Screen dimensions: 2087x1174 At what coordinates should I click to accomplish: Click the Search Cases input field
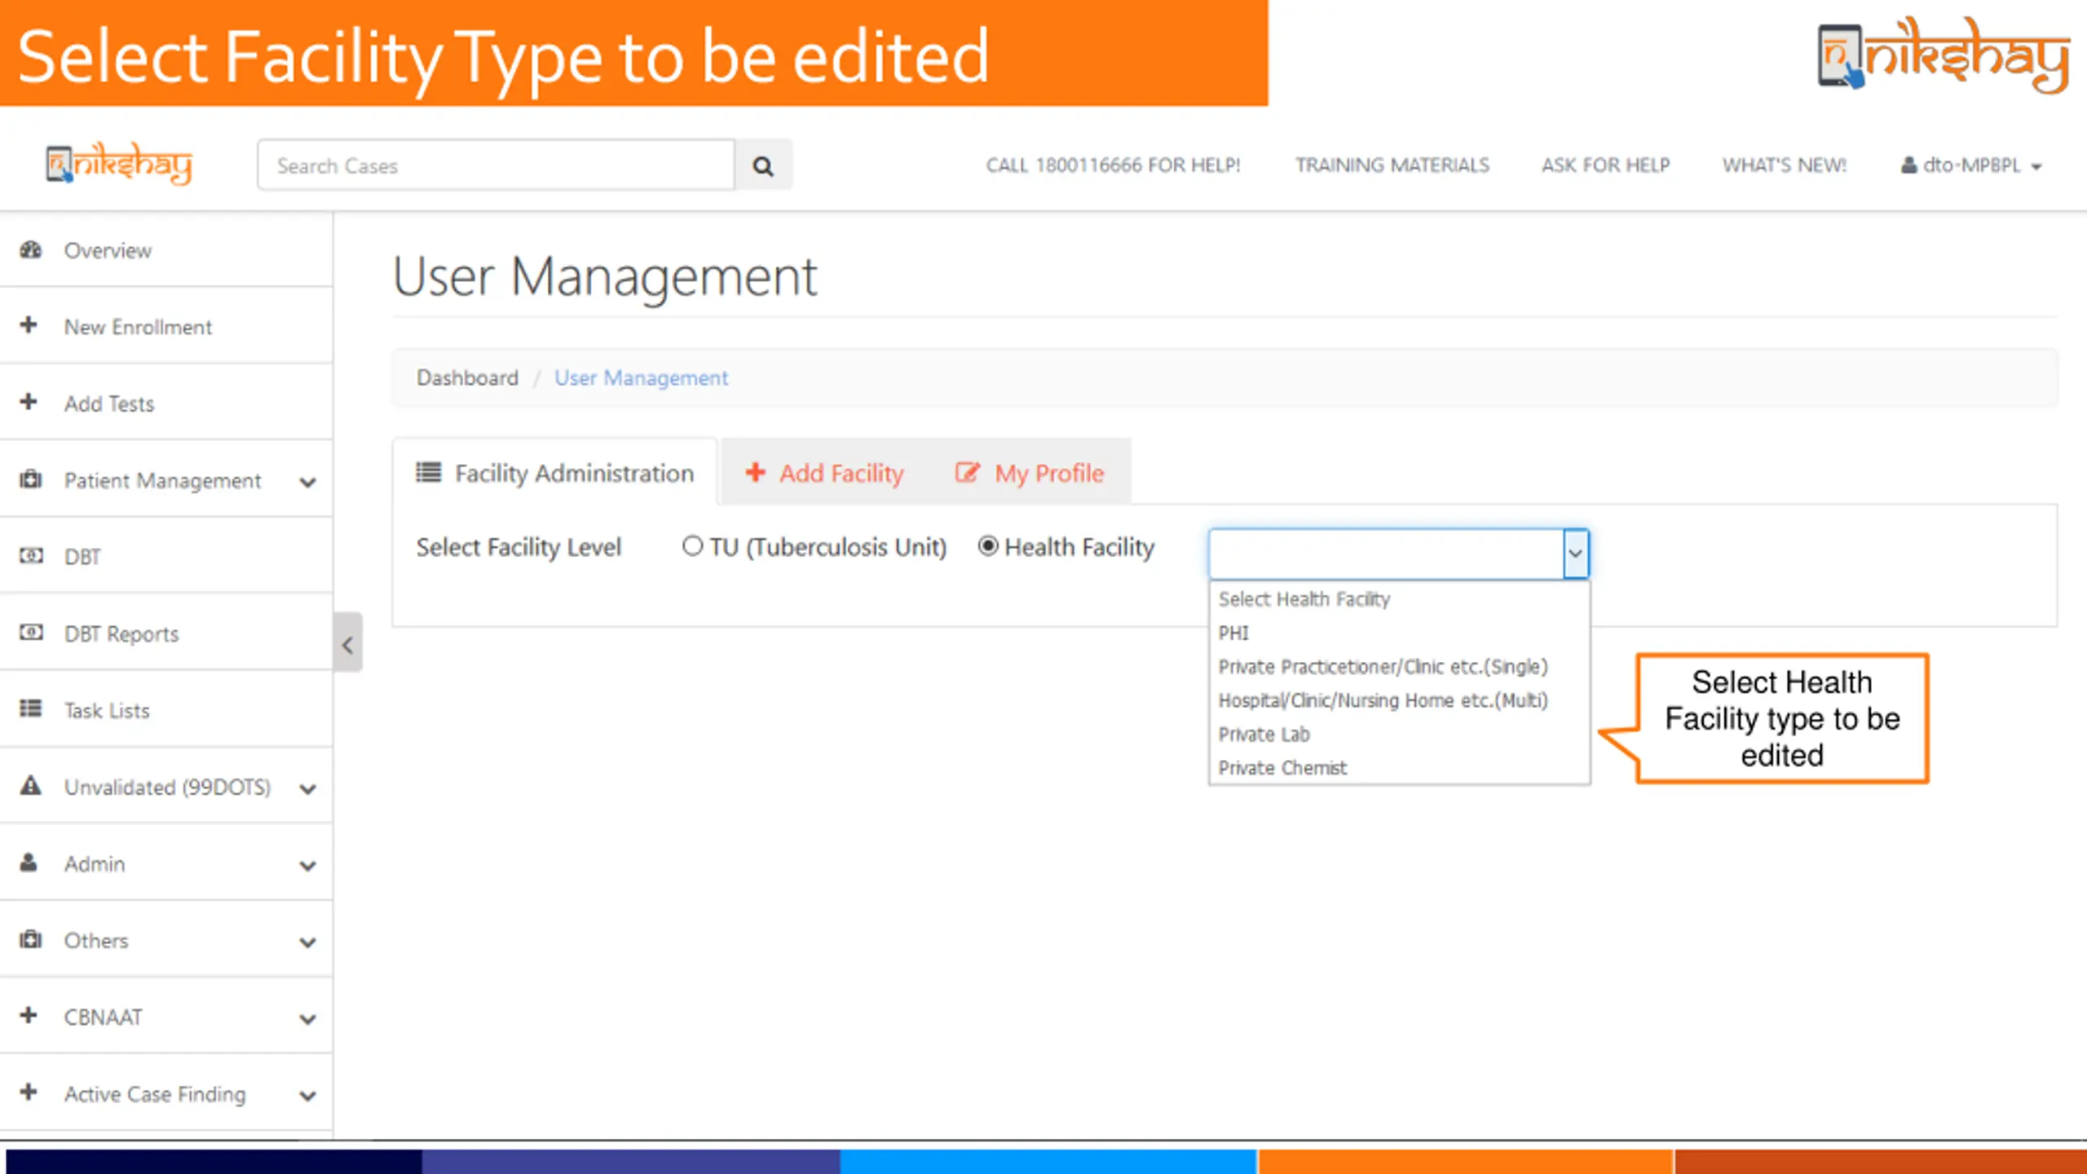[x=496, y=166]
